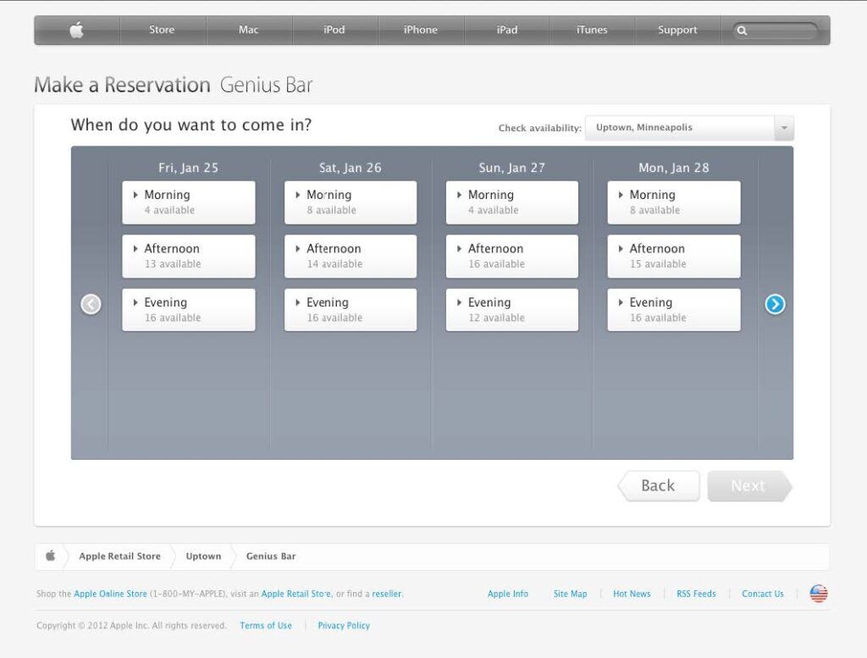The width and height of the screenshot is (867, 658).
Task: Click the next dates blue arrow
Action: [775, 304]
